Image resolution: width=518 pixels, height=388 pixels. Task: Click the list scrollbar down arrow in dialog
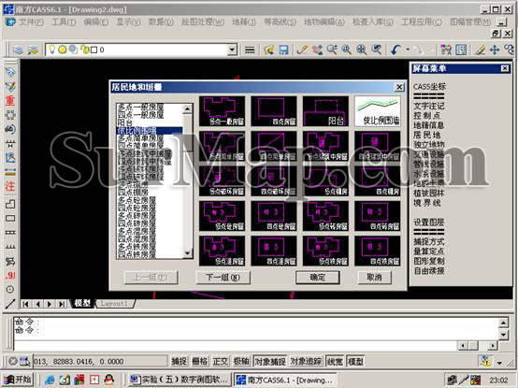click(x=187, y=253)
